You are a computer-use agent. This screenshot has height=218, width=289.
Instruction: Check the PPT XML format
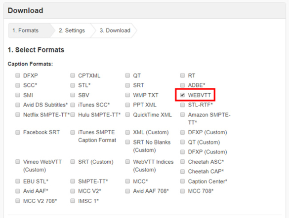point(127,105)
